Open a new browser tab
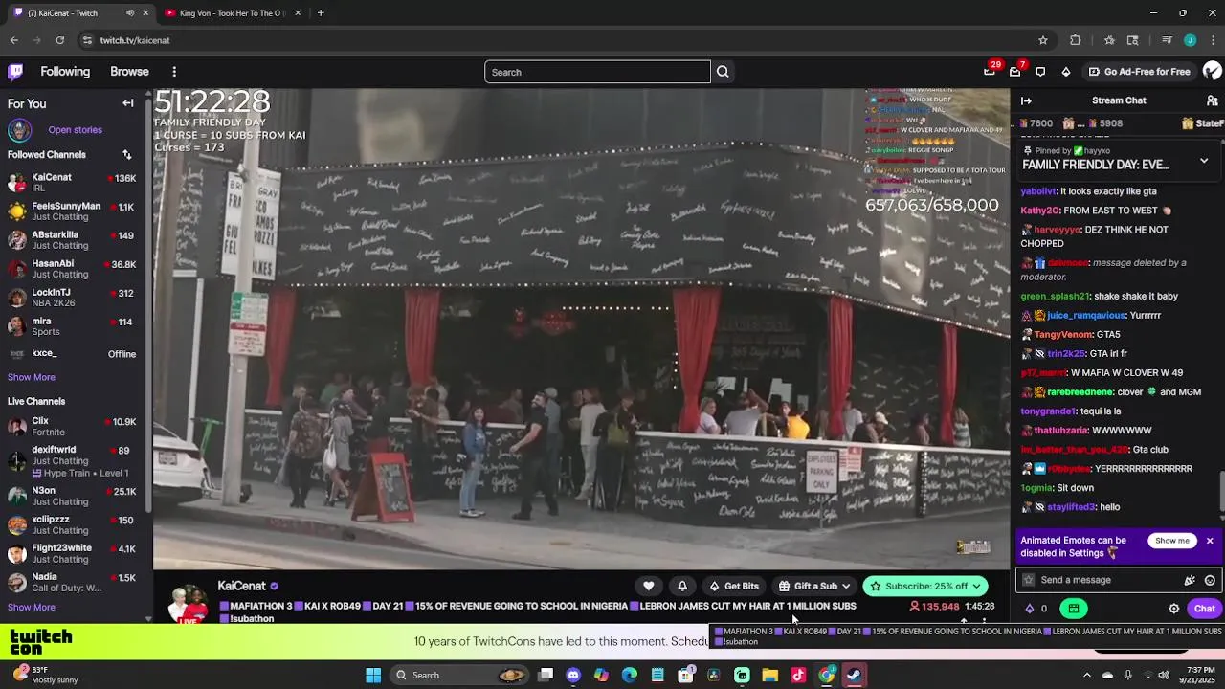Screen dimensions: 1225x689 [321, 13]
